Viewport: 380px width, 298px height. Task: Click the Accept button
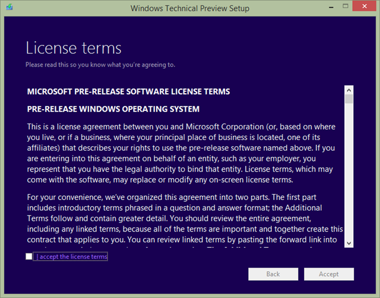[x=329, y=274]
